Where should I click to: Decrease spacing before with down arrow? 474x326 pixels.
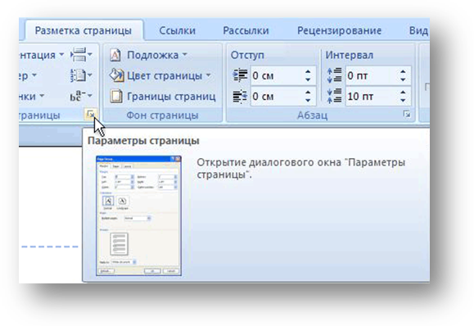403,79
